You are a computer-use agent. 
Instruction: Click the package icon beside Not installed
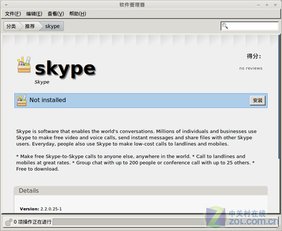[x=22, y=100]
